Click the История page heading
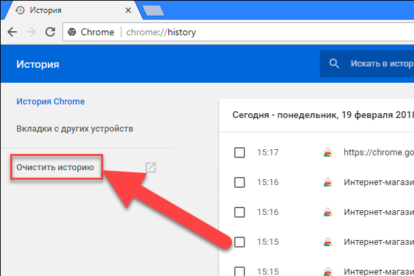414x276 pixels. tap(38, 64)
